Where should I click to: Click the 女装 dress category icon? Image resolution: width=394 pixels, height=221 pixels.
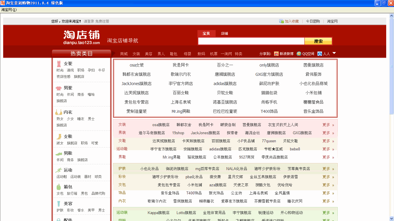point(59,64)
